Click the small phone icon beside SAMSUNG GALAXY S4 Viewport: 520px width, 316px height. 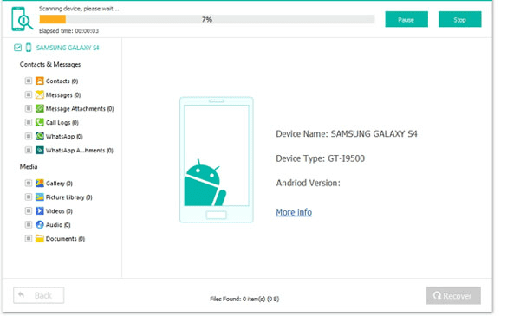(x=29, y=48)
